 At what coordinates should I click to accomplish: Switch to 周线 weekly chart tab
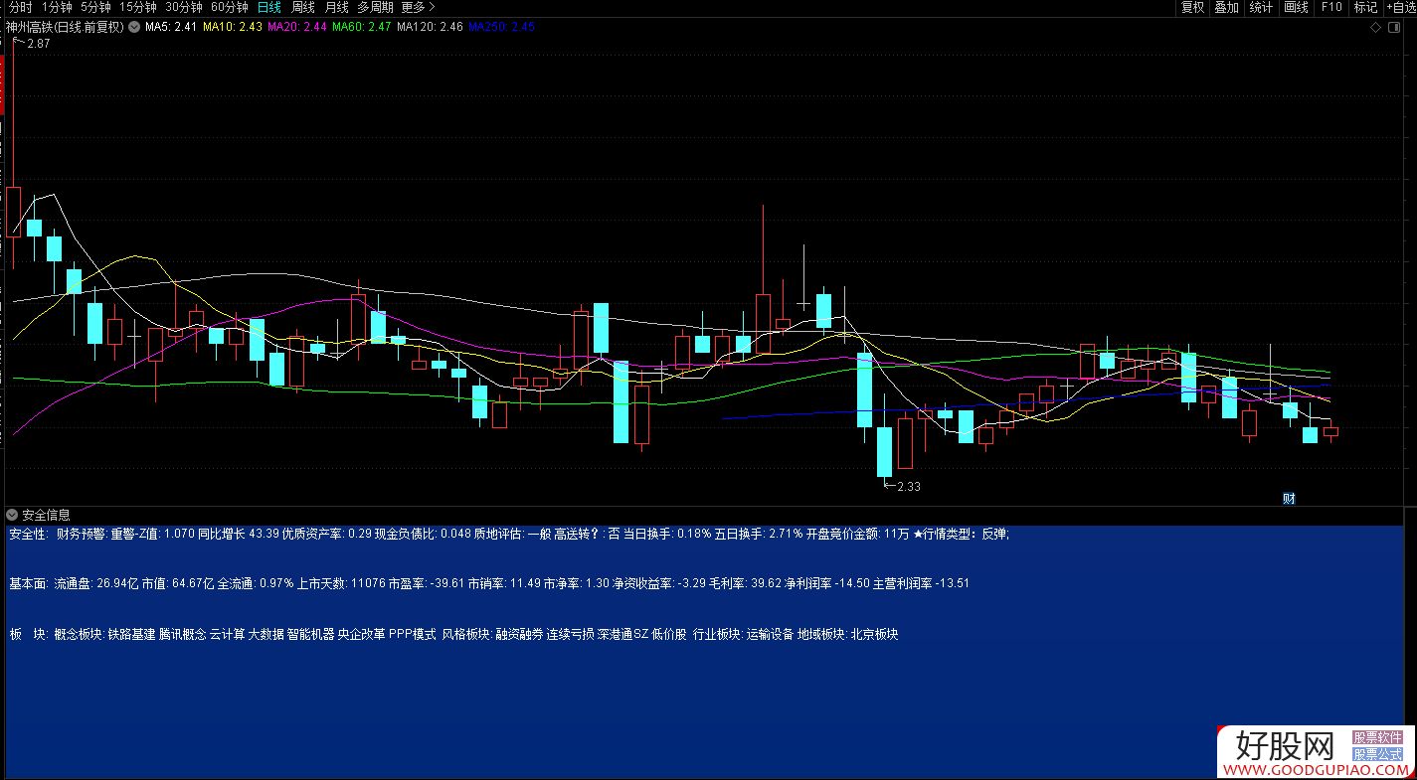(303, 7)
